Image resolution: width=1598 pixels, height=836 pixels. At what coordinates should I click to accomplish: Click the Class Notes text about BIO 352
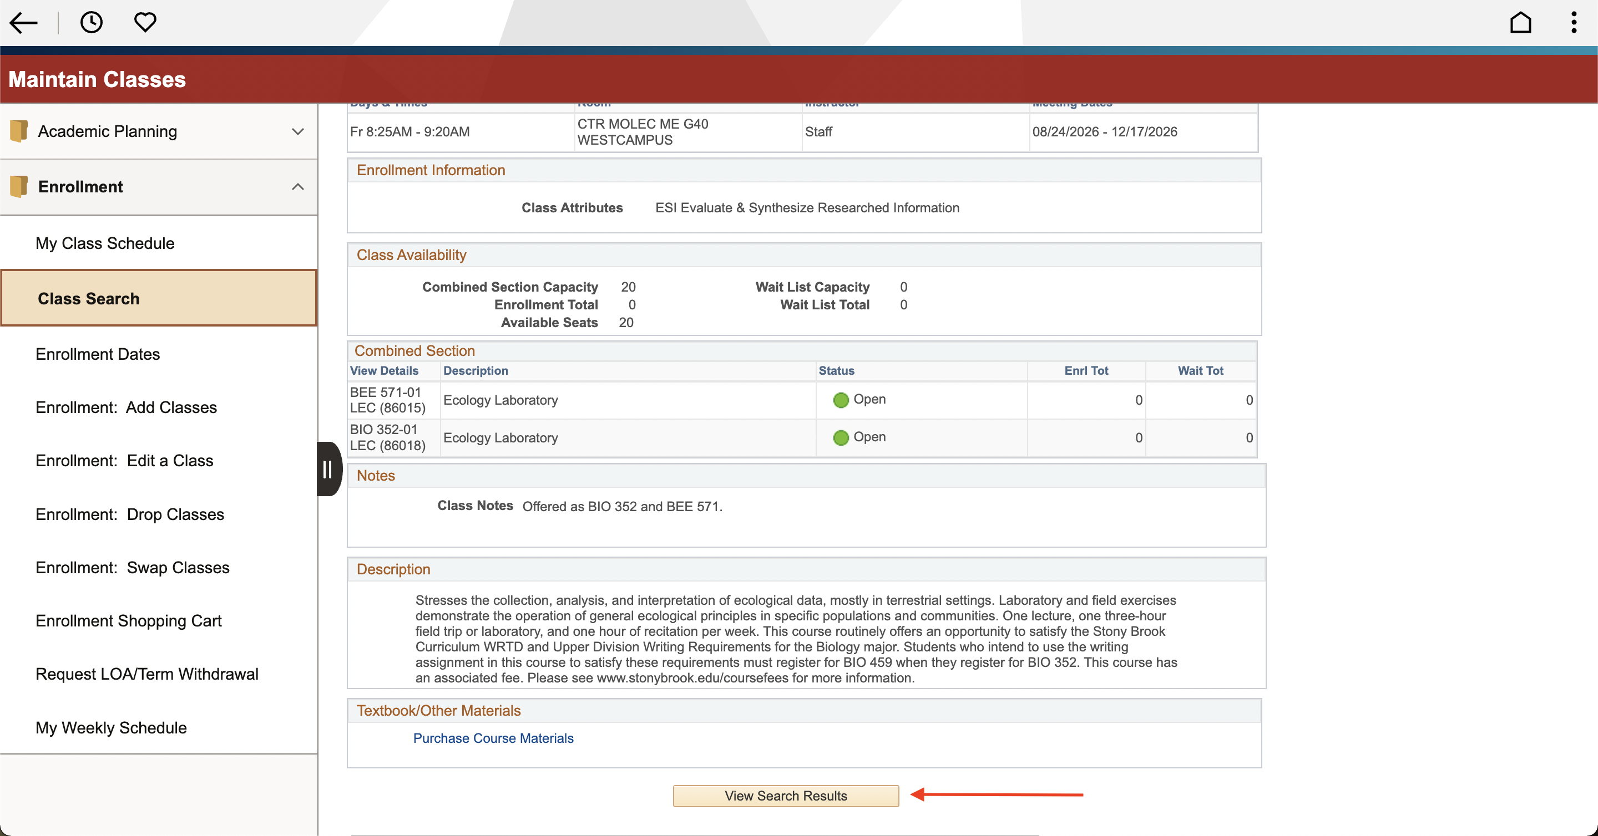pos(622,506)
